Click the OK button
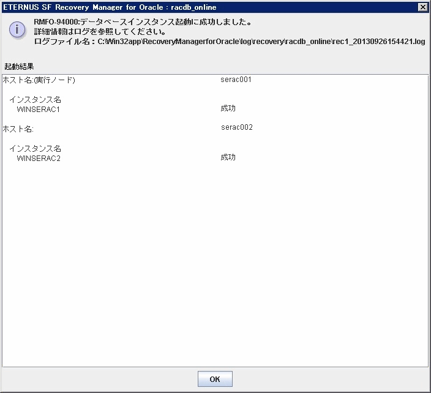The image size is (431, 393). 215,379
